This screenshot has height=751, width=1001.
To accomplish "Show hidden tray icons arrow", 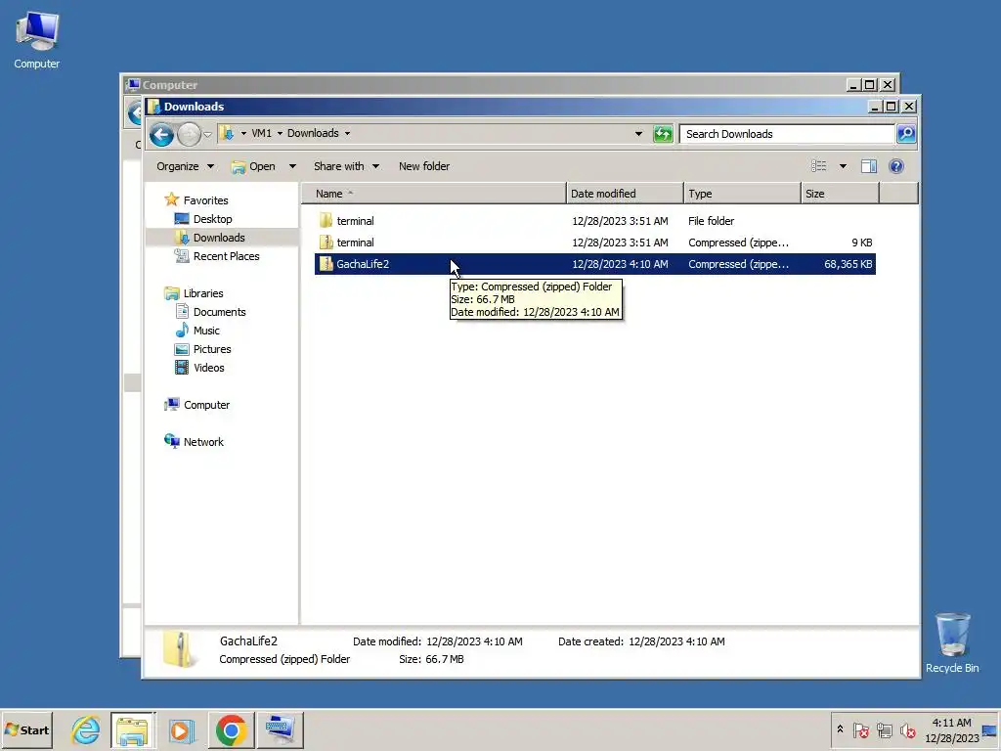I will [x=840, y=729].
